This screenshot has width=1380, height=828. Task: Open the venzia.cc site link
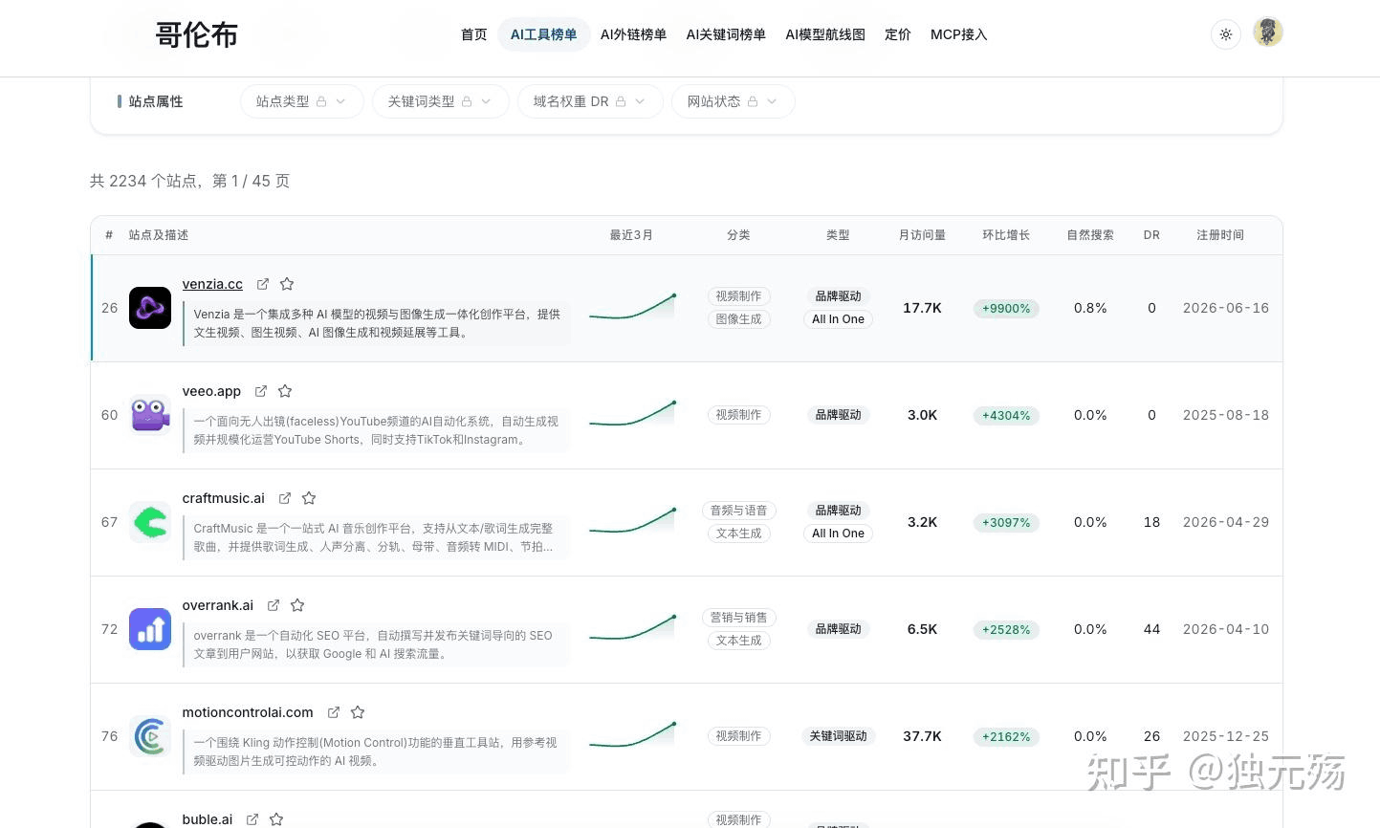212,284
